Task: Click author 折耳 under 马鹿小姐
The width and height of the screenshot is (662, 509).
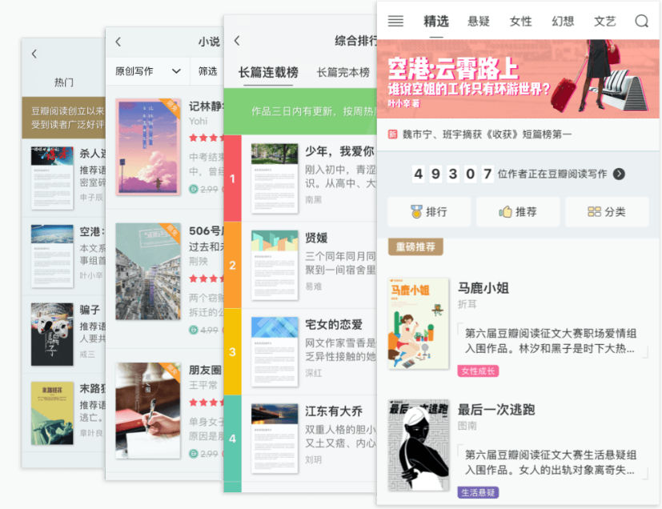Action: pyautogui.click(x=467, y=304)
